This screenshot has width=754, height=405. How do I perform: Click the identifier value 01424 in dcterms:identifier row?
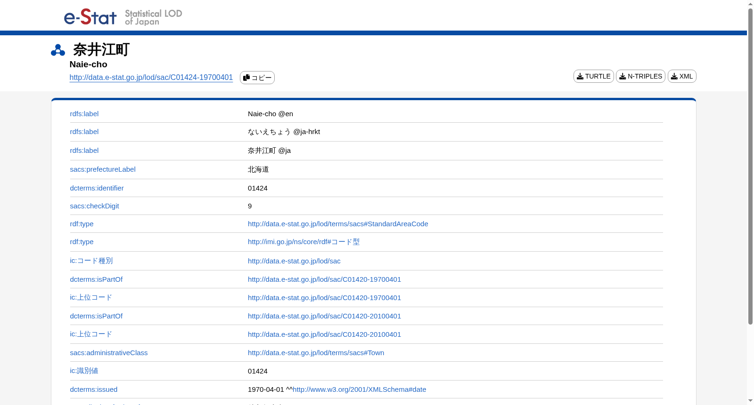(x=258, y=188)
